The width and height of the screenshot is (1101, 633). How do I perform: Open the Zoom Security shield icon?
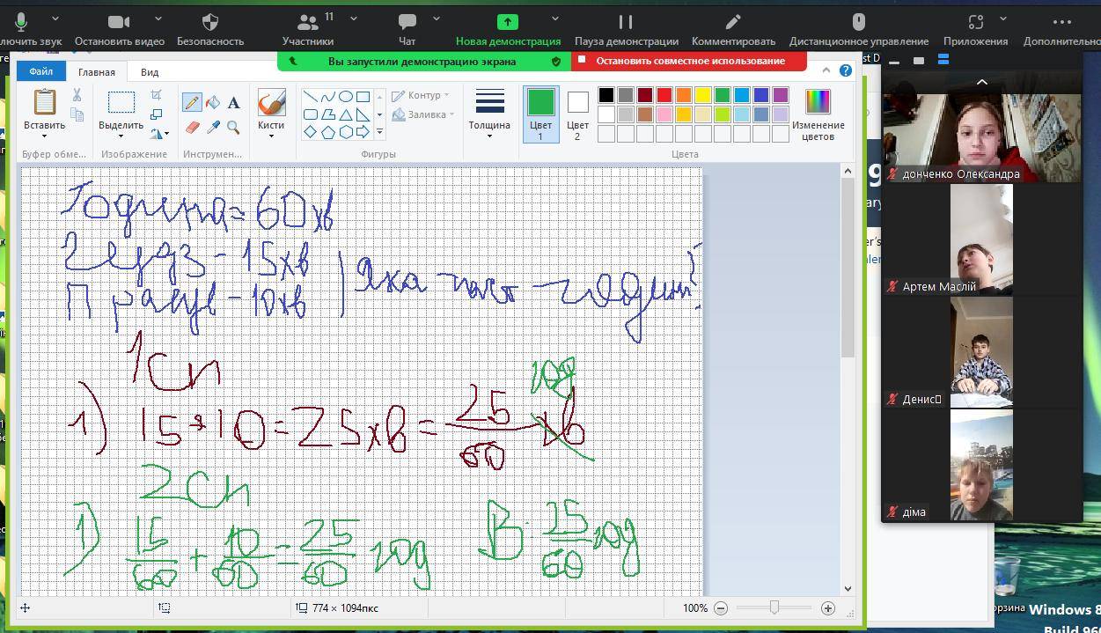pos(210,22)
